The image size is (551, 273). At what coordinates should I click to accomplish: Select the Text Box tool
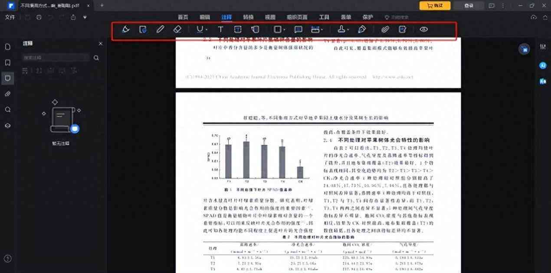[238, 29]
